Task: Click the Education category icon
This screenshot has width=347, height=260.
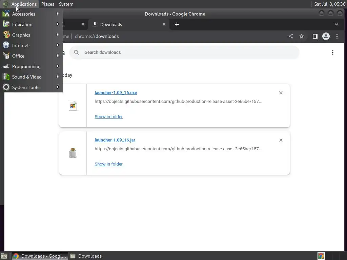Action: click(6, 24)
